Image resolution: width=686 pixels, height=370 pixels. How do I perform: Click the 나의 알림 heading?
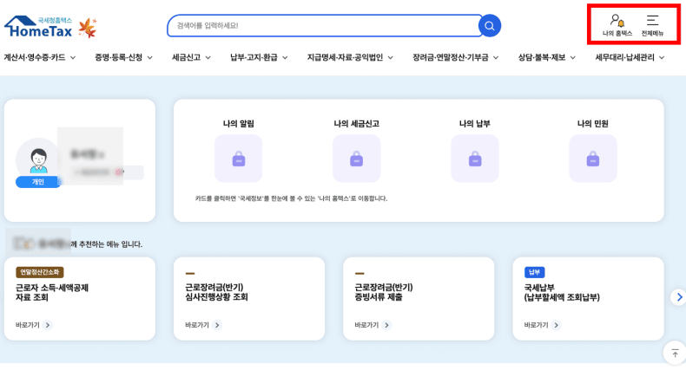(x=239, y=124)
